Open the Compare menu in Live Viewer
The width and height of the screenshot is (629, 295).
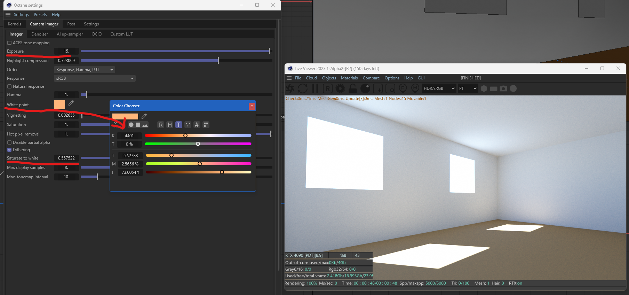(371, 78)
